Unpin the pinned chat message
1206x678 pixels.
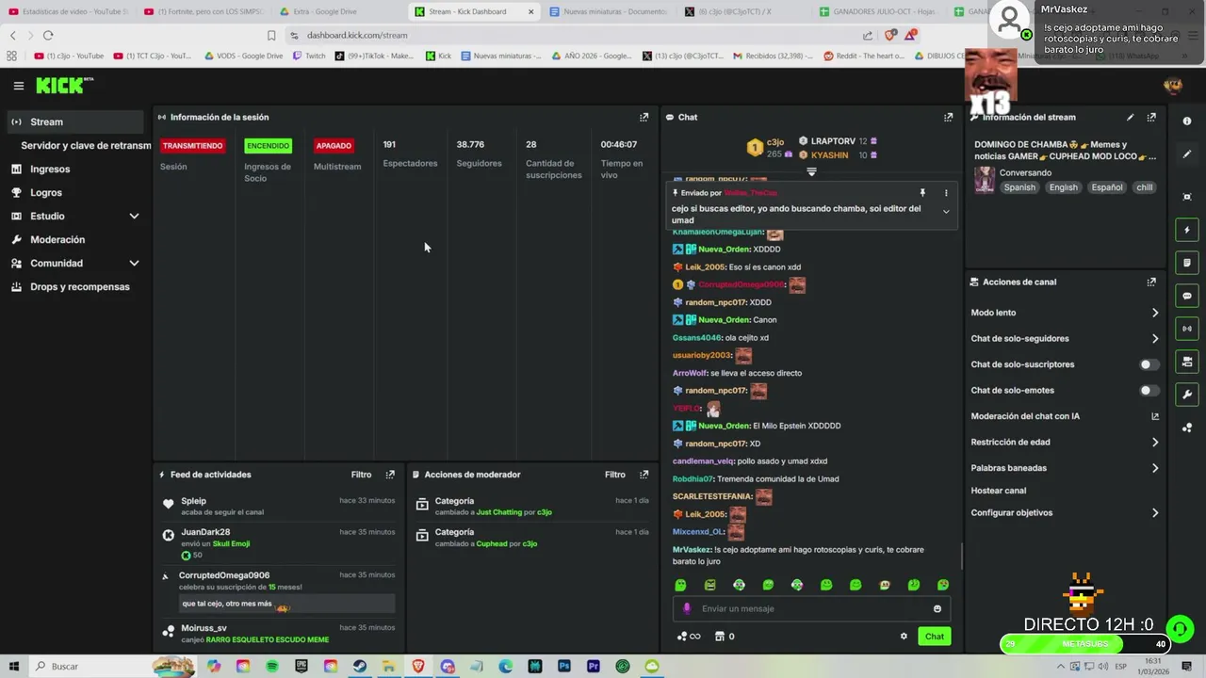click(922, 193)
